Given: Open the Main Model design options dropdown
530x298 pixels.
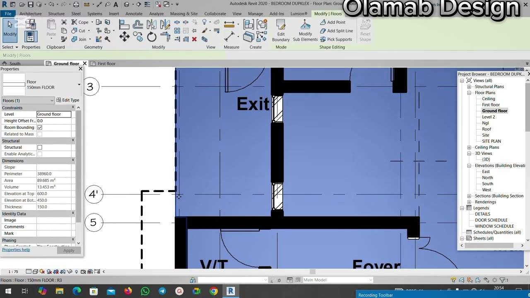Looking at the screenshot, I should pyautogui.click(x=371, y=280).
